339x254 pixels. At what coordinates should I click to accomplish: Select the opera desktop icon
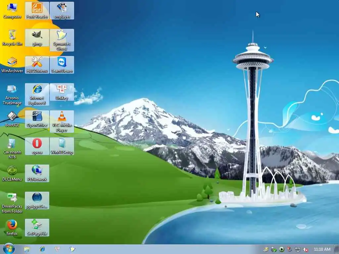tap(37, 146)
